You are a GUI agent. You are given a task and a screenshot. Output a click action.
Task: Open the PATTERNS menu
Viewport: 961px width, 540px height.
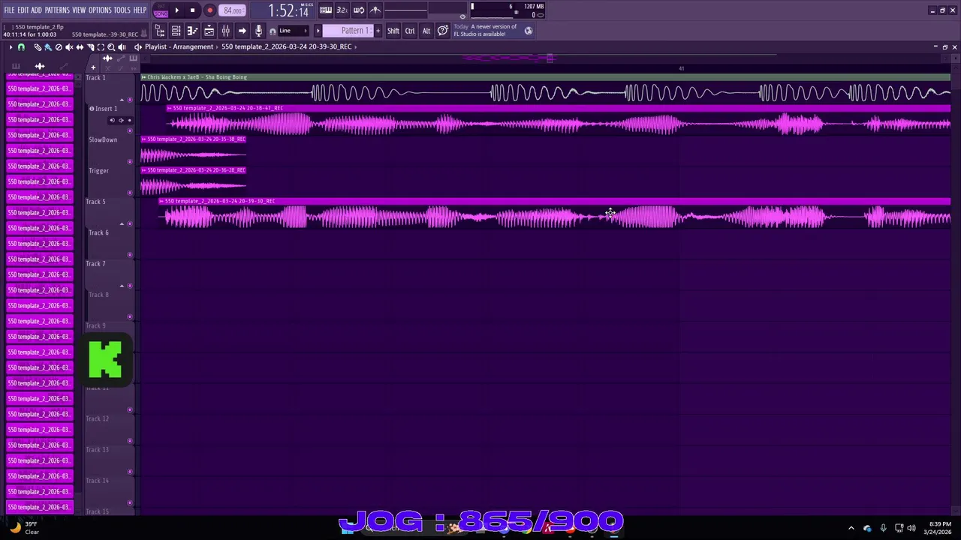click(x=57, y=10)
